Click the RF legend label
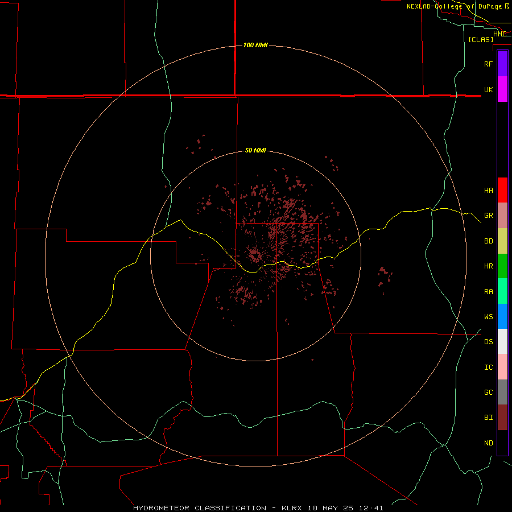 point(488,64)
